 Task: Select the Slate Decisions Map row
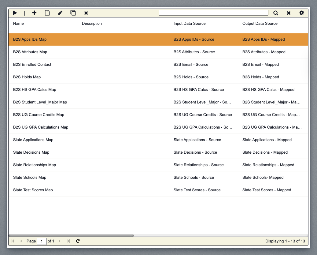click(x=31, y=152)
